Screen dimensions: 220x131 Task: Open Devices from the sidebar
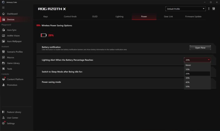[11, 20]
